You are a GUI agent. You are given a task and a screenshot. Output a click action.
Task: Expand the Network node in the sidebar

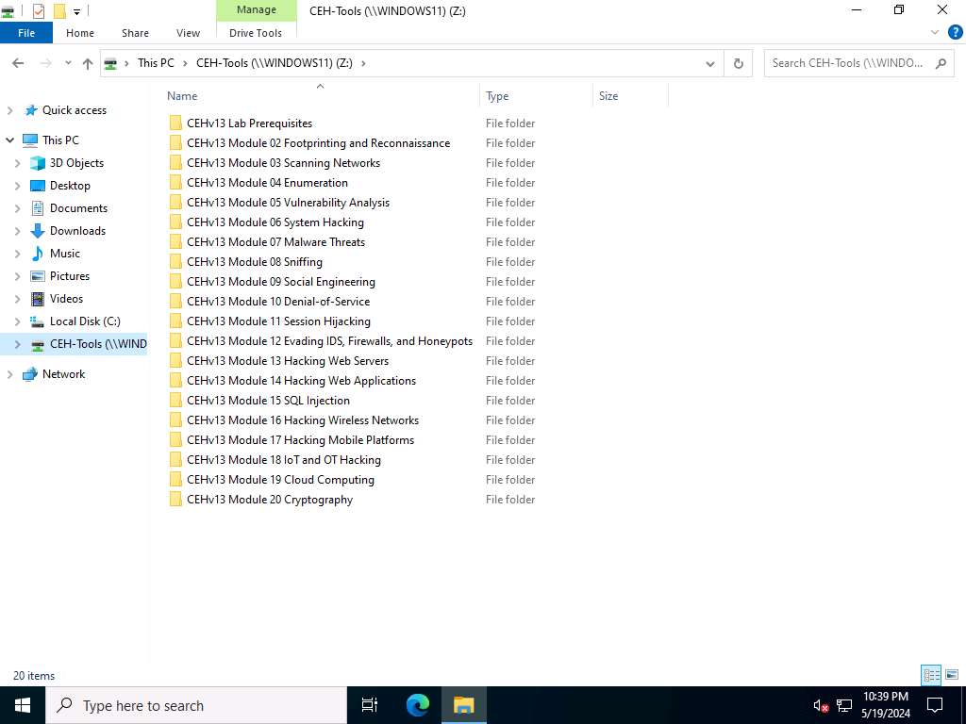[9, 373]
